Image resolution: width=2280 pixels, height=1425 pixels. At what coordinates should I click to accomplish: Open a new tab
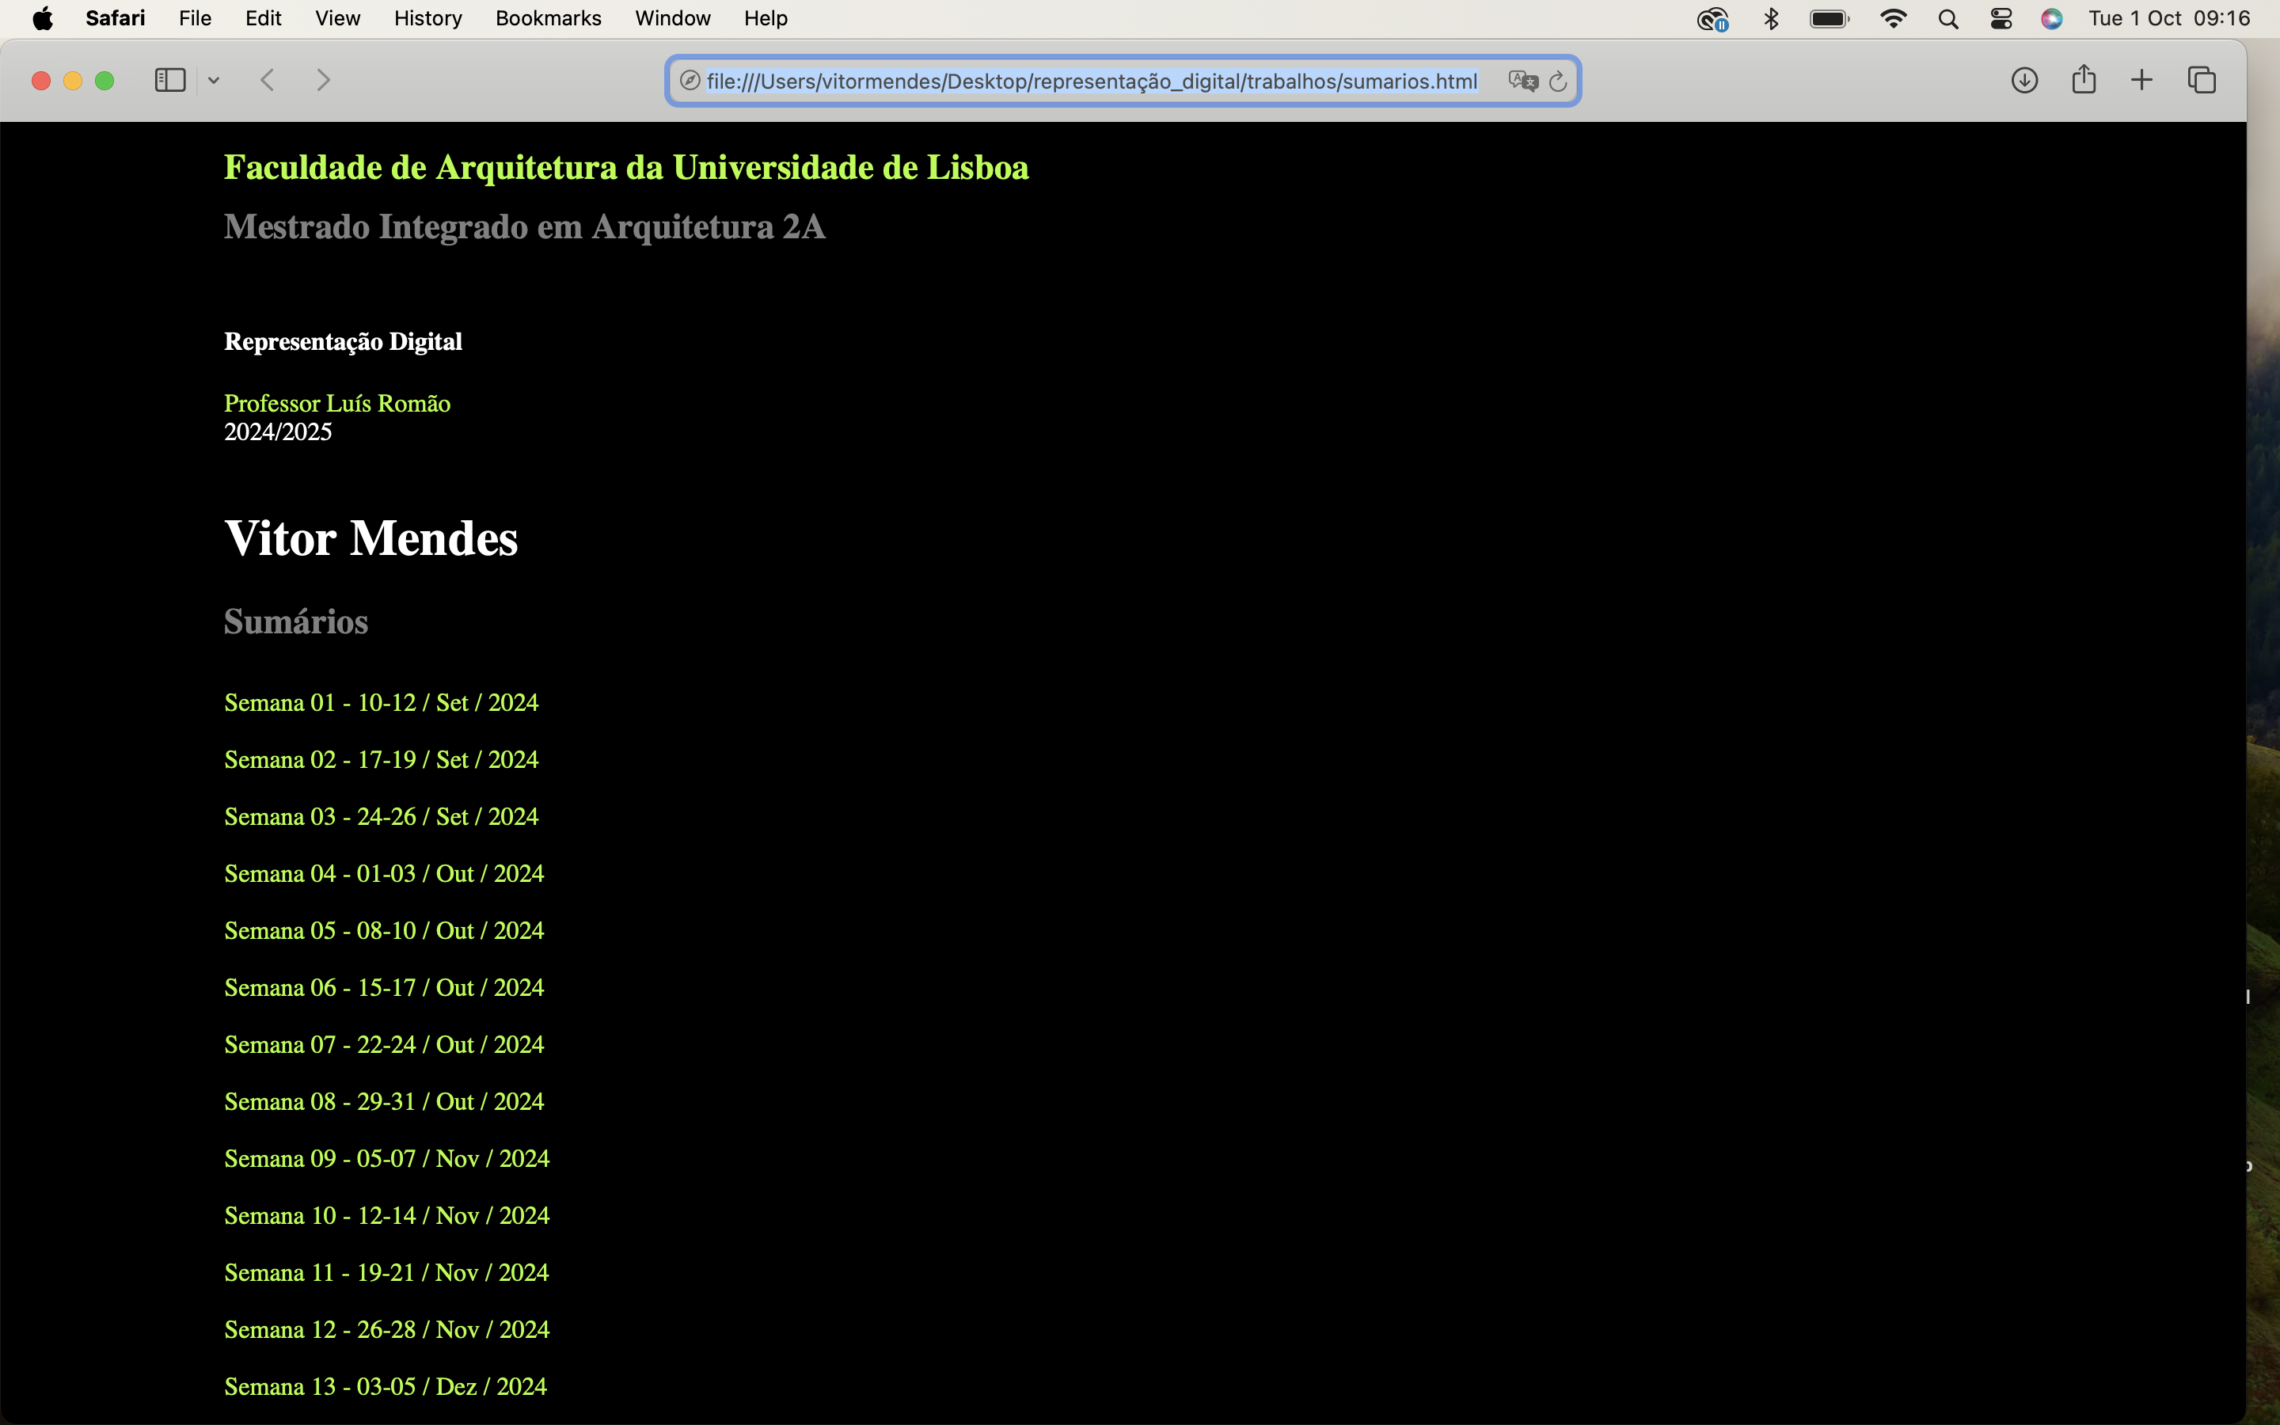coord(2141,80)
